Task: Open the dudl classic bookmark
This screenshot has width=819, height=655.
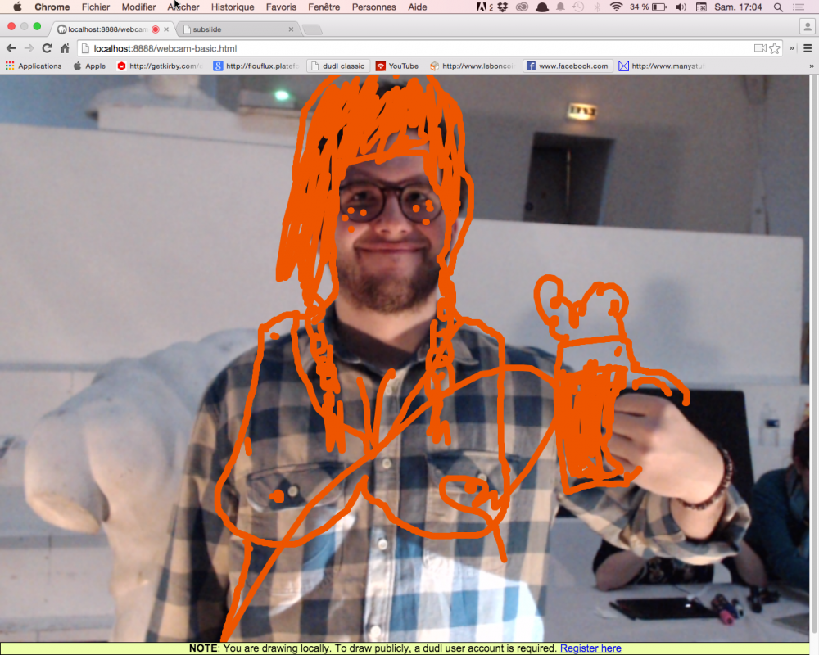Action: tap(338, 65)
